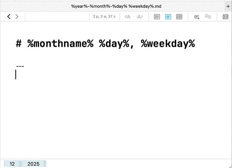This screenshot has height=168, width=232.
Task: Add a new tab with plus button
Action: pyautogui.click(x=228, y=6)
